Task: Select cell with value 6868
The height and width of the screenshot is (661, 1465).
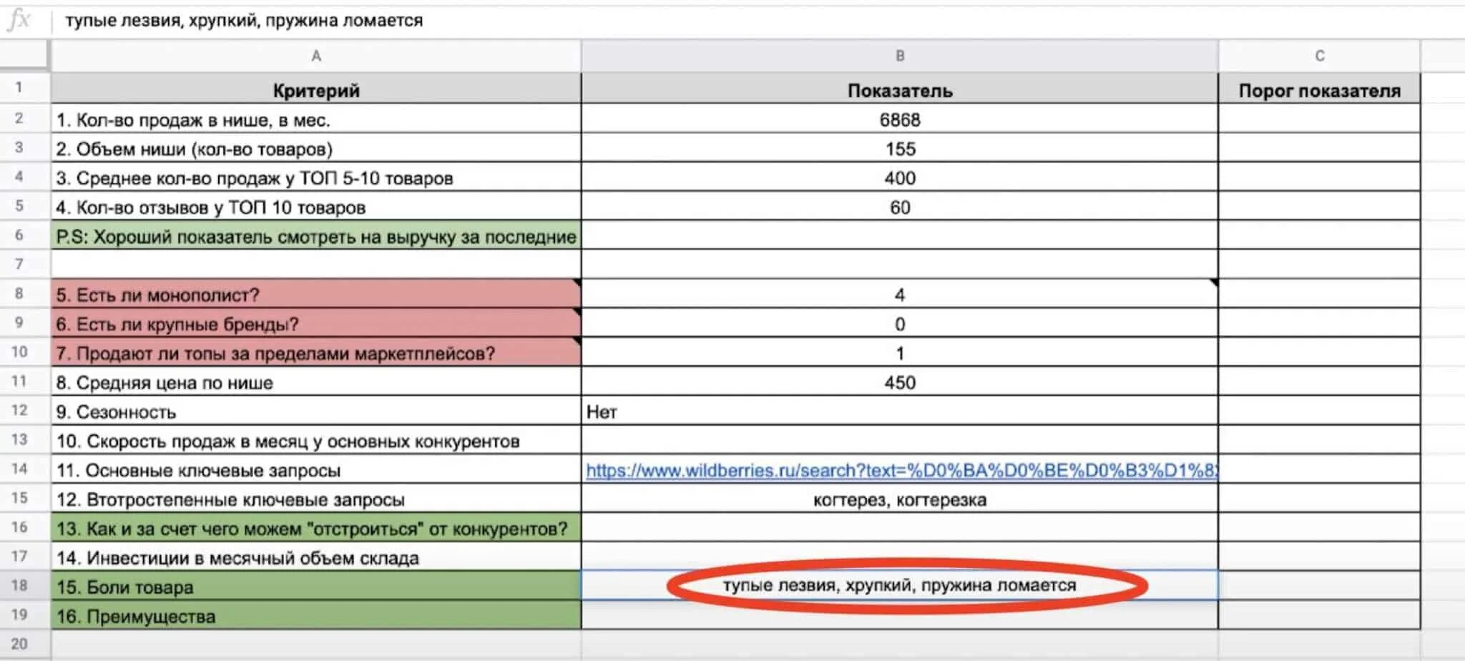Action: [899, 119]
